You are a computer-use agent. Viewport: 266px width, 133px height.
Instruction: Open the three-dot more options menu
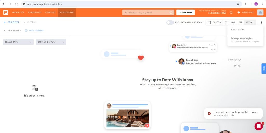261,22
